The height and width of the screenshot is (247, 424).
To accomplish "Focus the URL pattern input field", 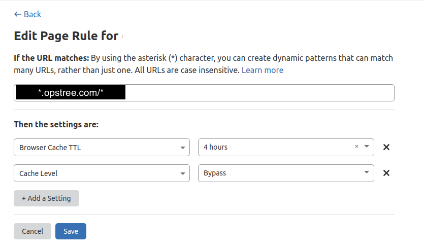I will click(254, 93).
